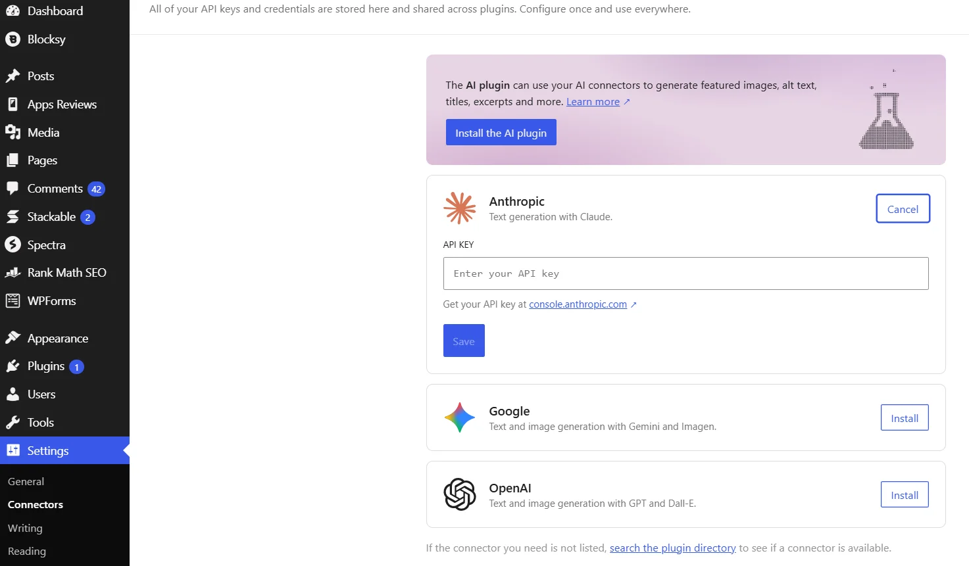
Task: Install the Google connector
Action: tap(905, 418)
